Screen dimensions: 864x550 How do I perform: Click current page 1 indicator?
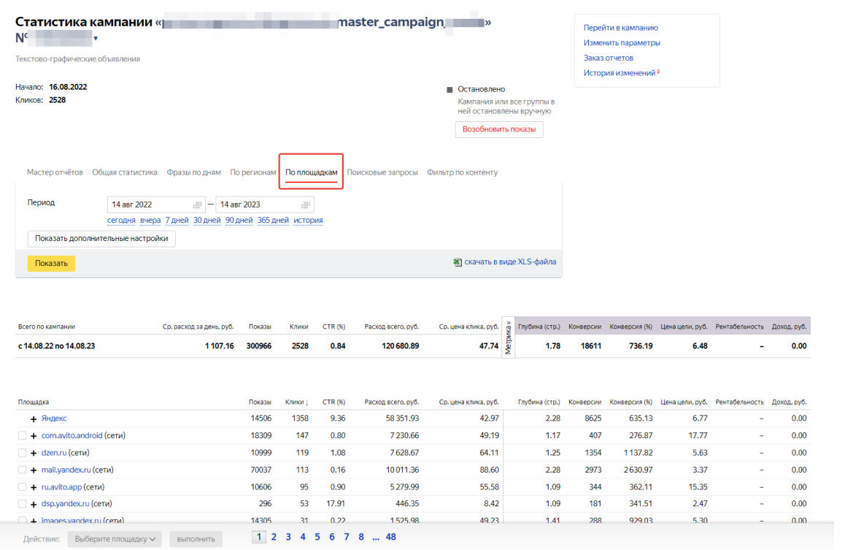(x=259, y=537)
